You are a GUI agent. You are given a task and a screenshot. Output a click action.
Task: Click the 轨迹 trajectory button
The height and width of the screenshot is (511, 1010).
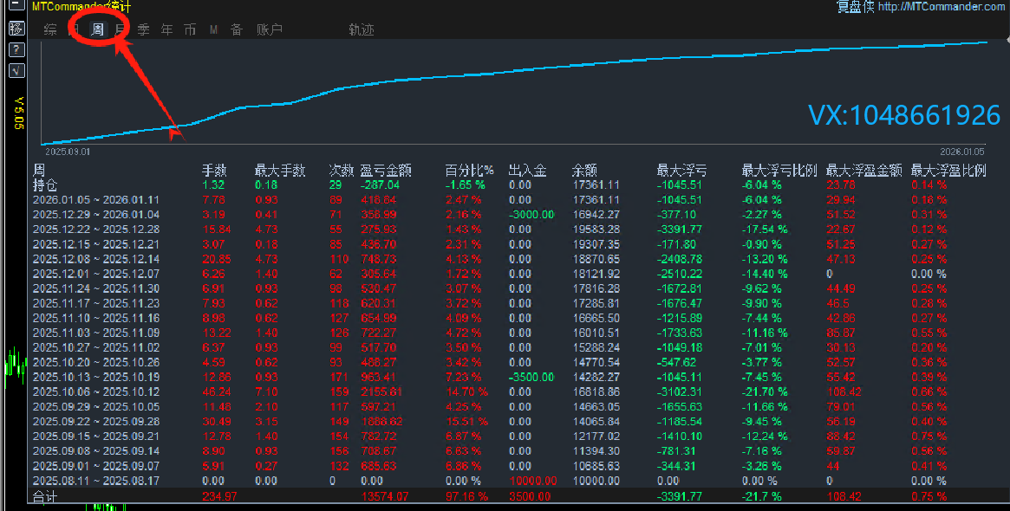pos(362,30)
